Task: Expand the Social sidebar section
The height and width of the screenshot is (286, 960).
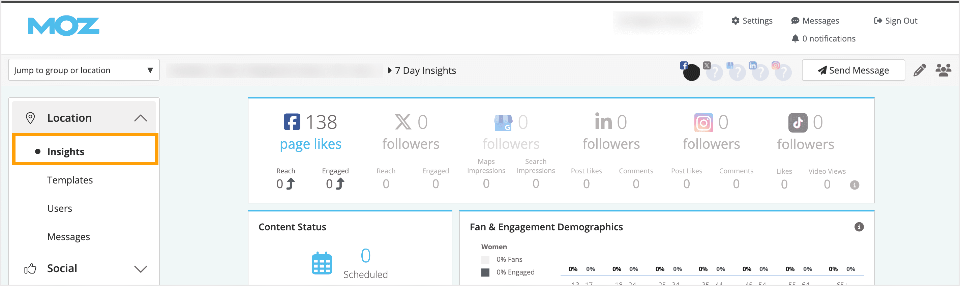Action: (x=140, y=269)
